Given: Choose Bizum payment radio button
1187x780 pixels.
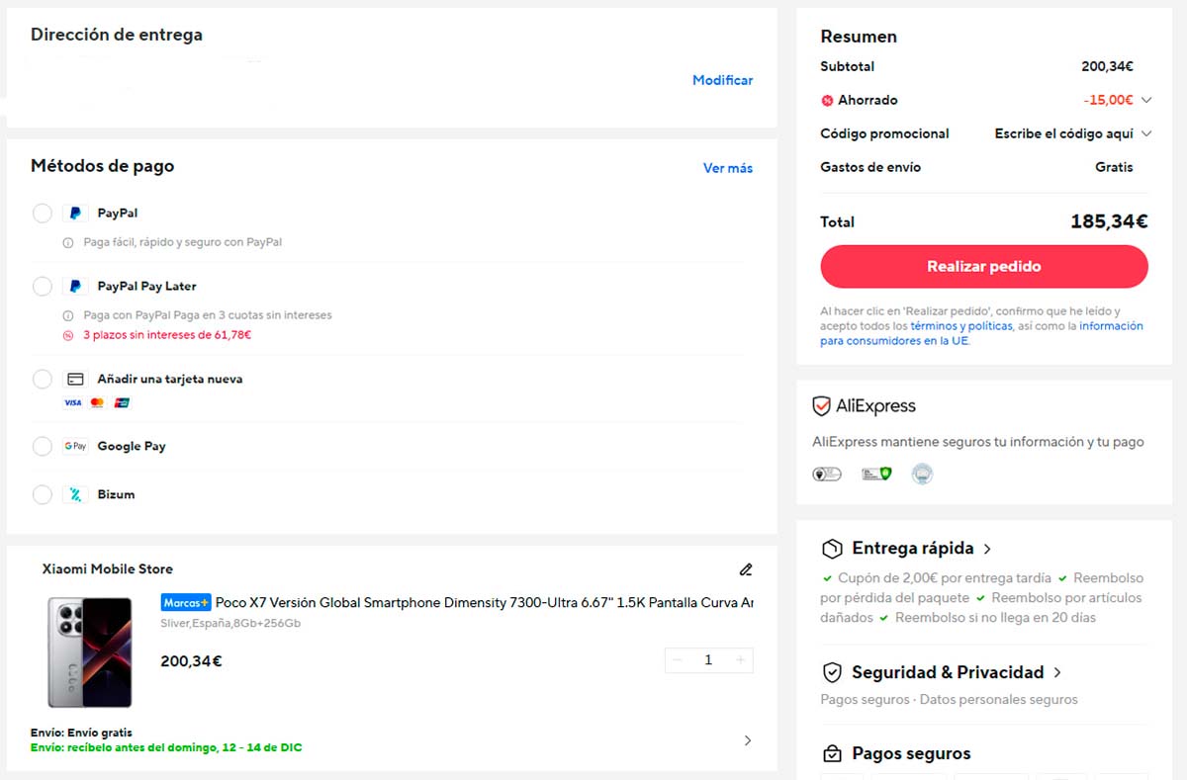Looking at the screenshot, I should click(x=43, y=494).
